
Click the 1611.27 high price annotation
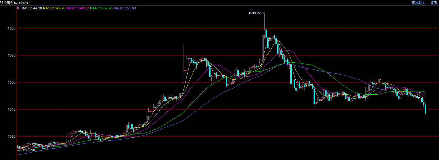254,13
